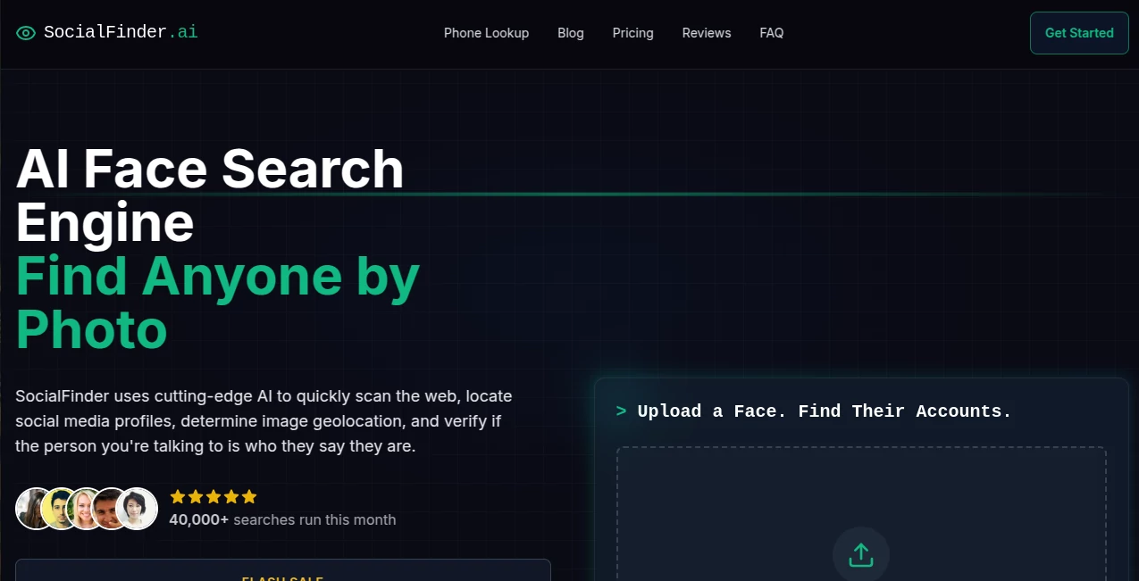Click the last user avatar thumbnail
Viewport: 1139px width, 581px height.
137,509
